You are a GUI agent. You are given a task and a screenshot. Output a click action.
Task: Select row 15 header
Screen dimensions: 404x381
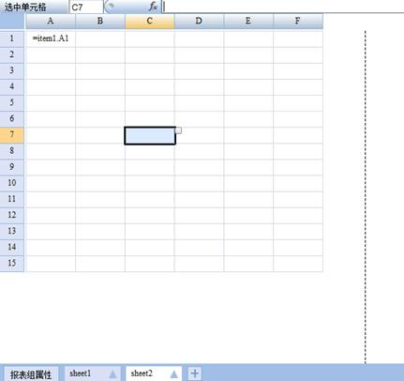[11, 263]
